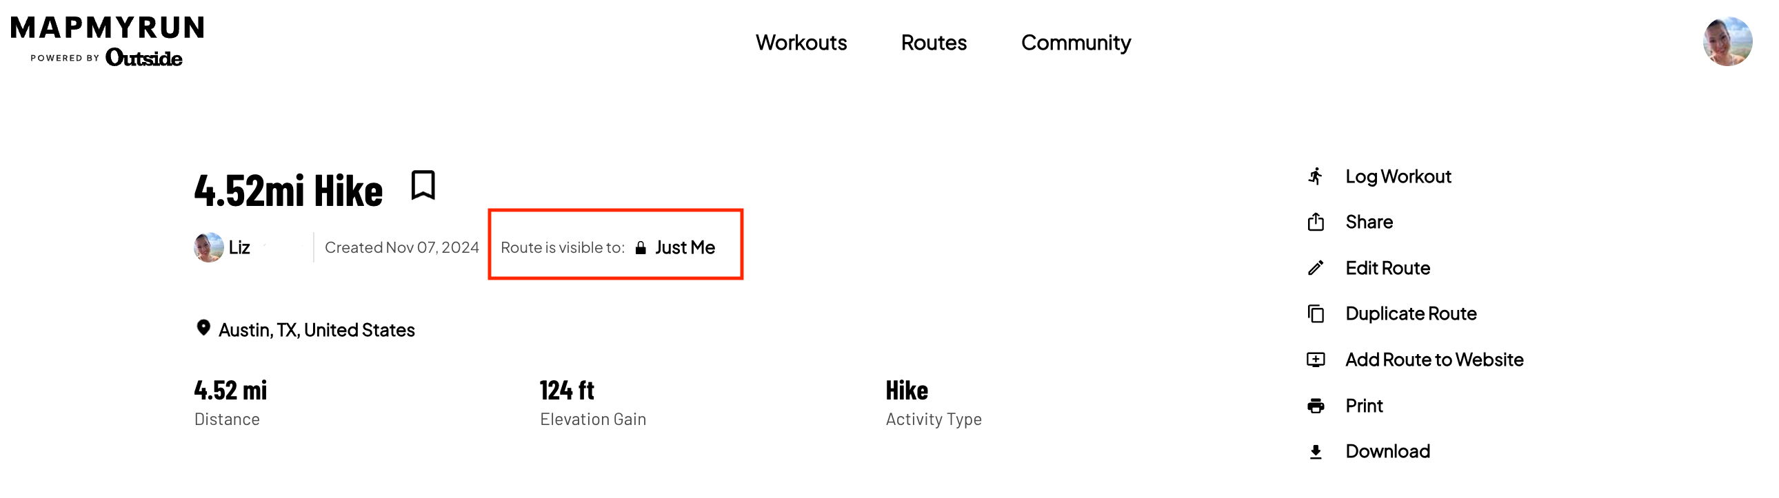This screenshot has width=1779, height=498.
Task: Click the Duplicate Route copy icon
Action: (x=1316, y=314)
